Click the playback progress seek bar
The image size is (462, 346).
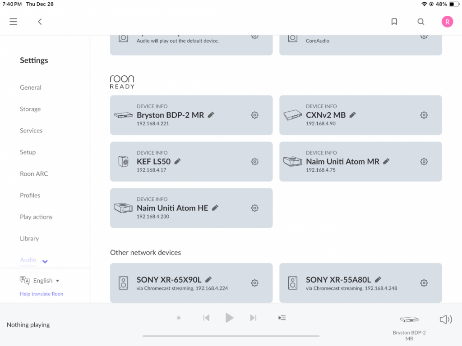[231, 336]
